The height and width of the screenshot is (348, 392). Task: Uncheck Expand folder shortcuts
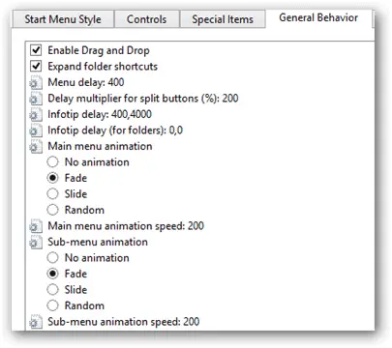click(x=36, y=67)
